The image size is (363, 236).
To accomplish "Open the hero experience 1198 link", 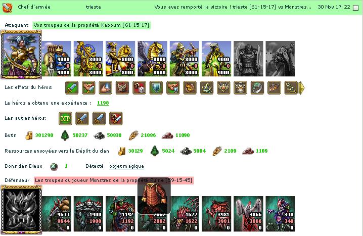I will click(x=103, y=103).
